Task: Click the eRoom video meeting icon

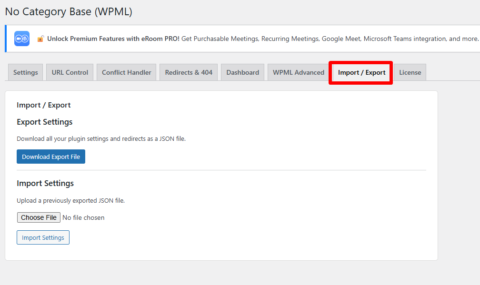Action: pyautogui.click(x=22, y=39)
